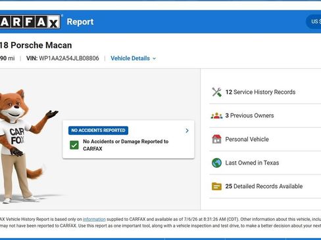321x240 pixels.
Task: Open accident details with right chevron
Action: [187, 130]
